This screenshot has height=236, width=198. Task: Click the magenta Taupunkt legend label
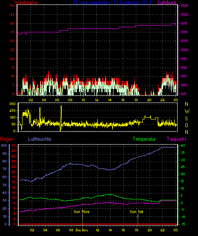click(176, 139)
